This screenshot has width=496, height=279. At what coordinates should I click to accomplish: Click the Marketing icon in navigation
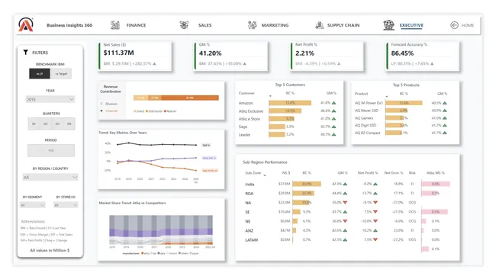(x=252, y=25)
